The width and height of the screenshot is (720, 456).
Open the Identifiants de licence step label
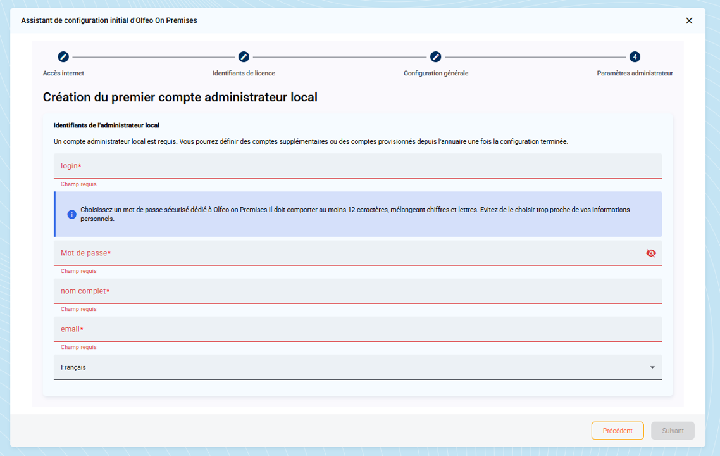click(x=244, y=73)
